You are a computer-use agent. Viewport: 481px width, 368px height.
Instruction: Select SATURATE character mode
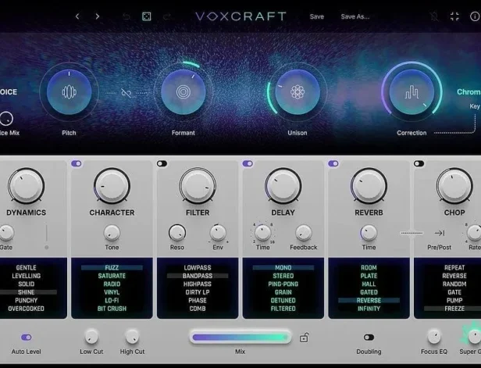[x=112, y=276]
